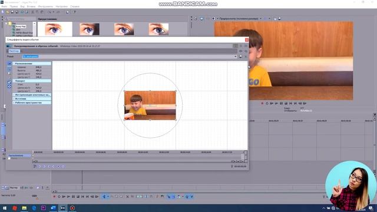Play video in the preview window transport
The height and width of the screenshot is (212, 377).
tap(276, 104)
